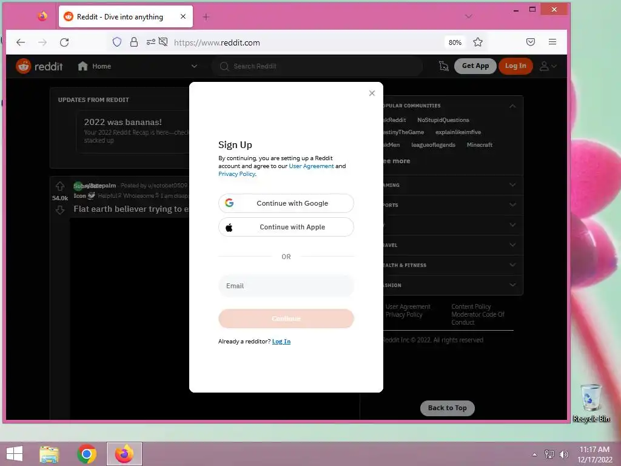Bookmark this page with the star

[x=478, y=42]
